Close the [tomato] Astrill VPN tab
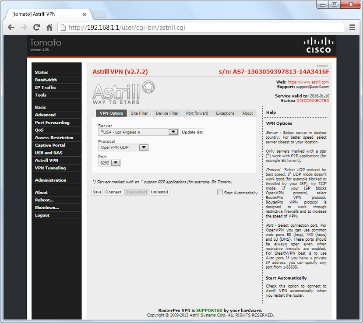 point(85,14)
